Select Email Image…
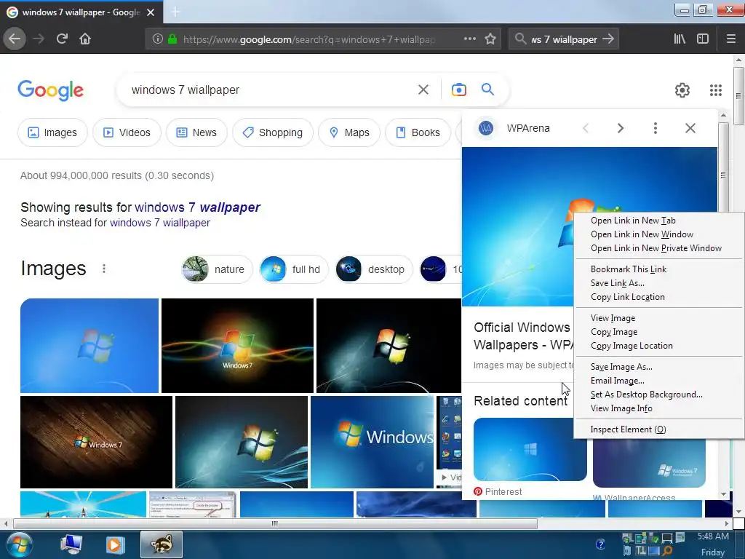The width and height of the screenshot is (745, 559). point(658,380)
